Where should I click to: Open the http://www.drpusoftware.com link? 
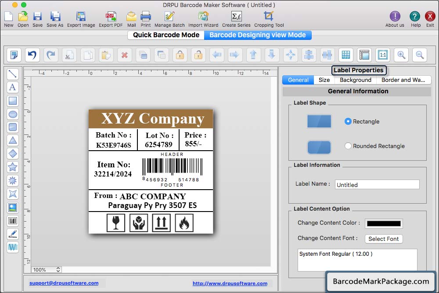pos(230,283)
